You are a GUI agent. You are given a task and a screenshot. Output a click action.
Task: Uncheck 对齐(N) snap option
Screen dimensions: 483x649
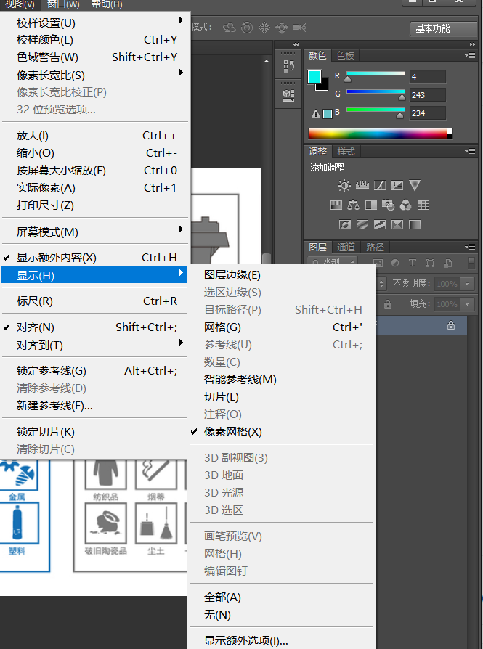pyautogui.click(x=94, y=327)
